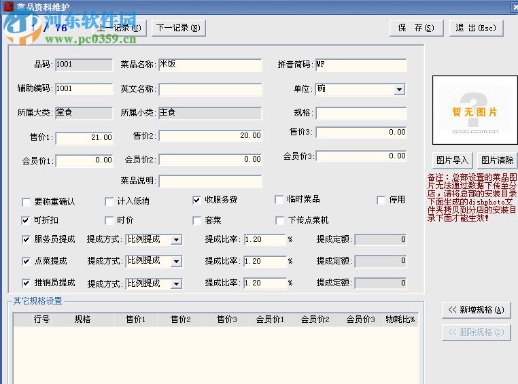518x384 pixels.
Task: Enable the 时价 checkbox
Action: (x=109, y=221)
